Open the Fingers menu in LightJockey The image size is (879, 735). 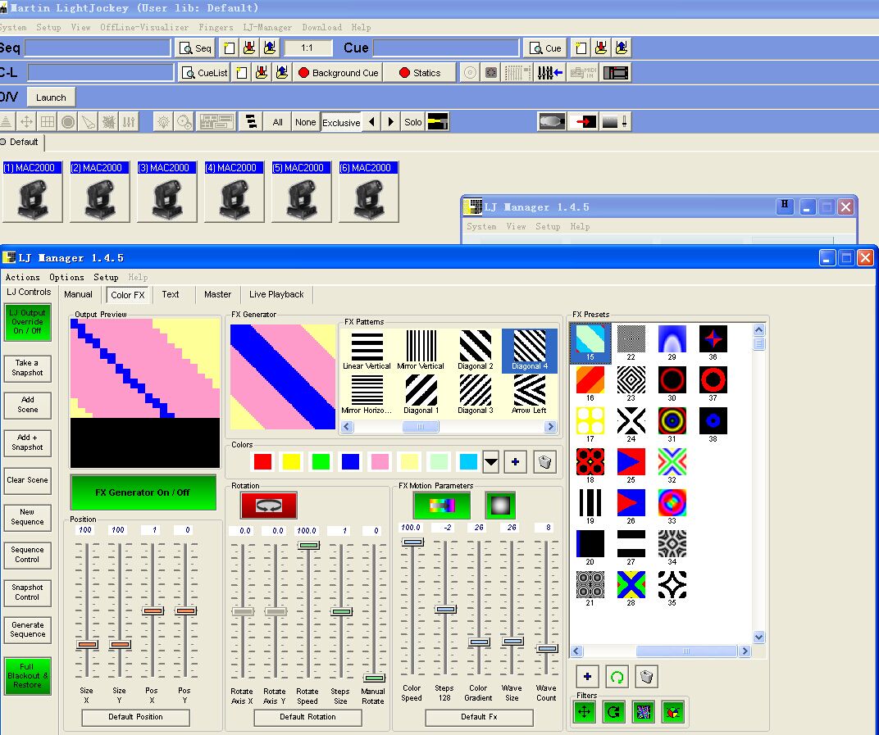click(216, 28)
